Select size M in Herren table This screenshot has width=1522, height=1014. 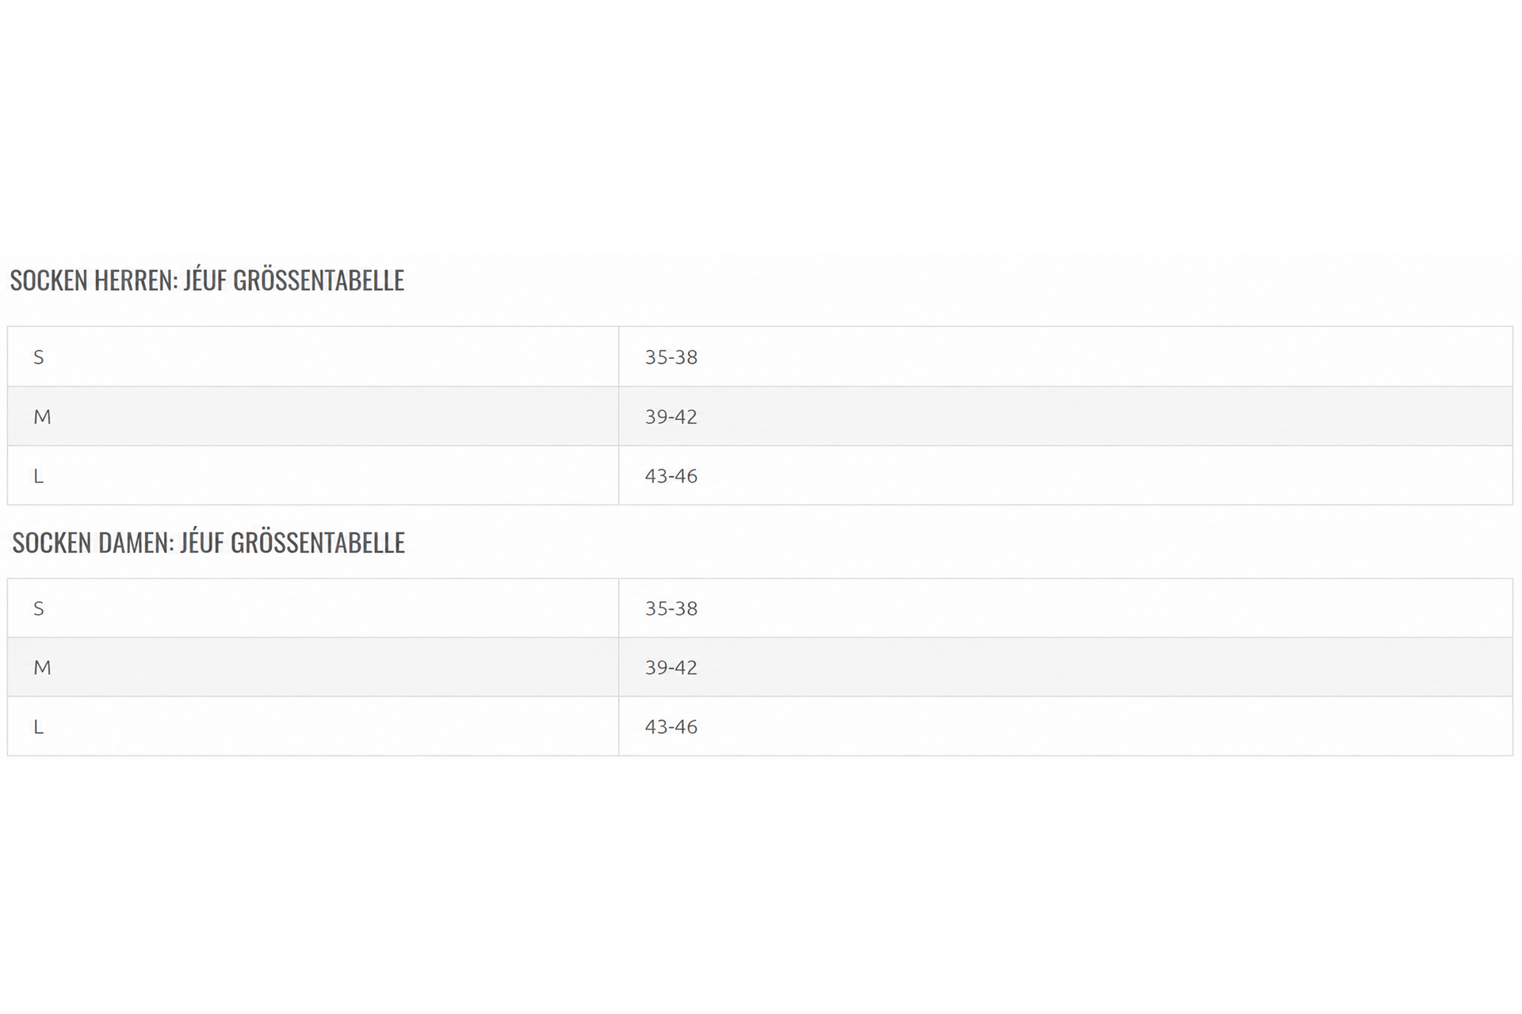point(42,417)
